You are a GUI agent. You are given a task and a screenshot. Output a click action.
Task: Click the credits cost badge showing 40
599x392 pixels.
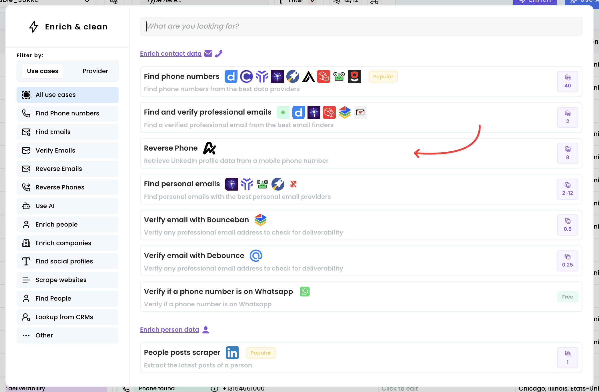click(567, 82)
